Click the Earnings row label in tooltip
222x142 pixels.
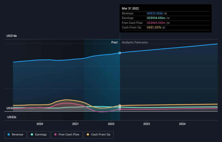[x=128, y=18]
